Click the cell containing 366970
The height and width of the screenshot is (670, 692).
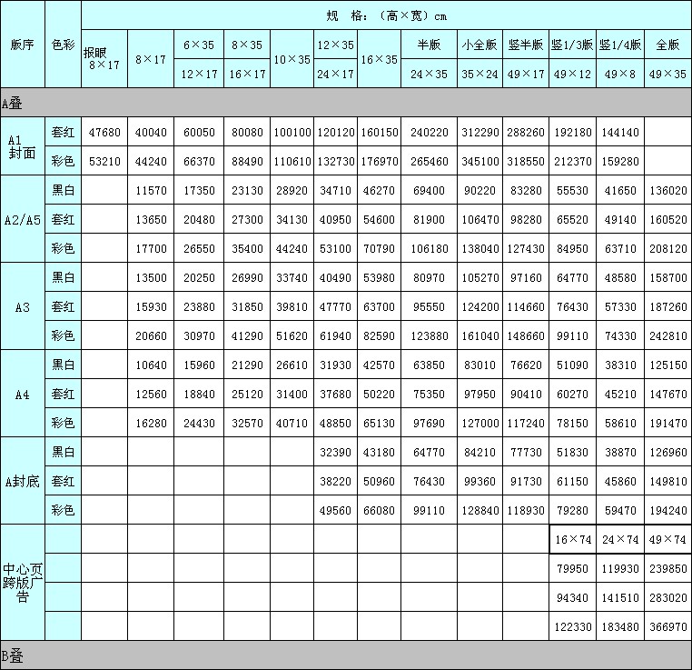point(667,626)
